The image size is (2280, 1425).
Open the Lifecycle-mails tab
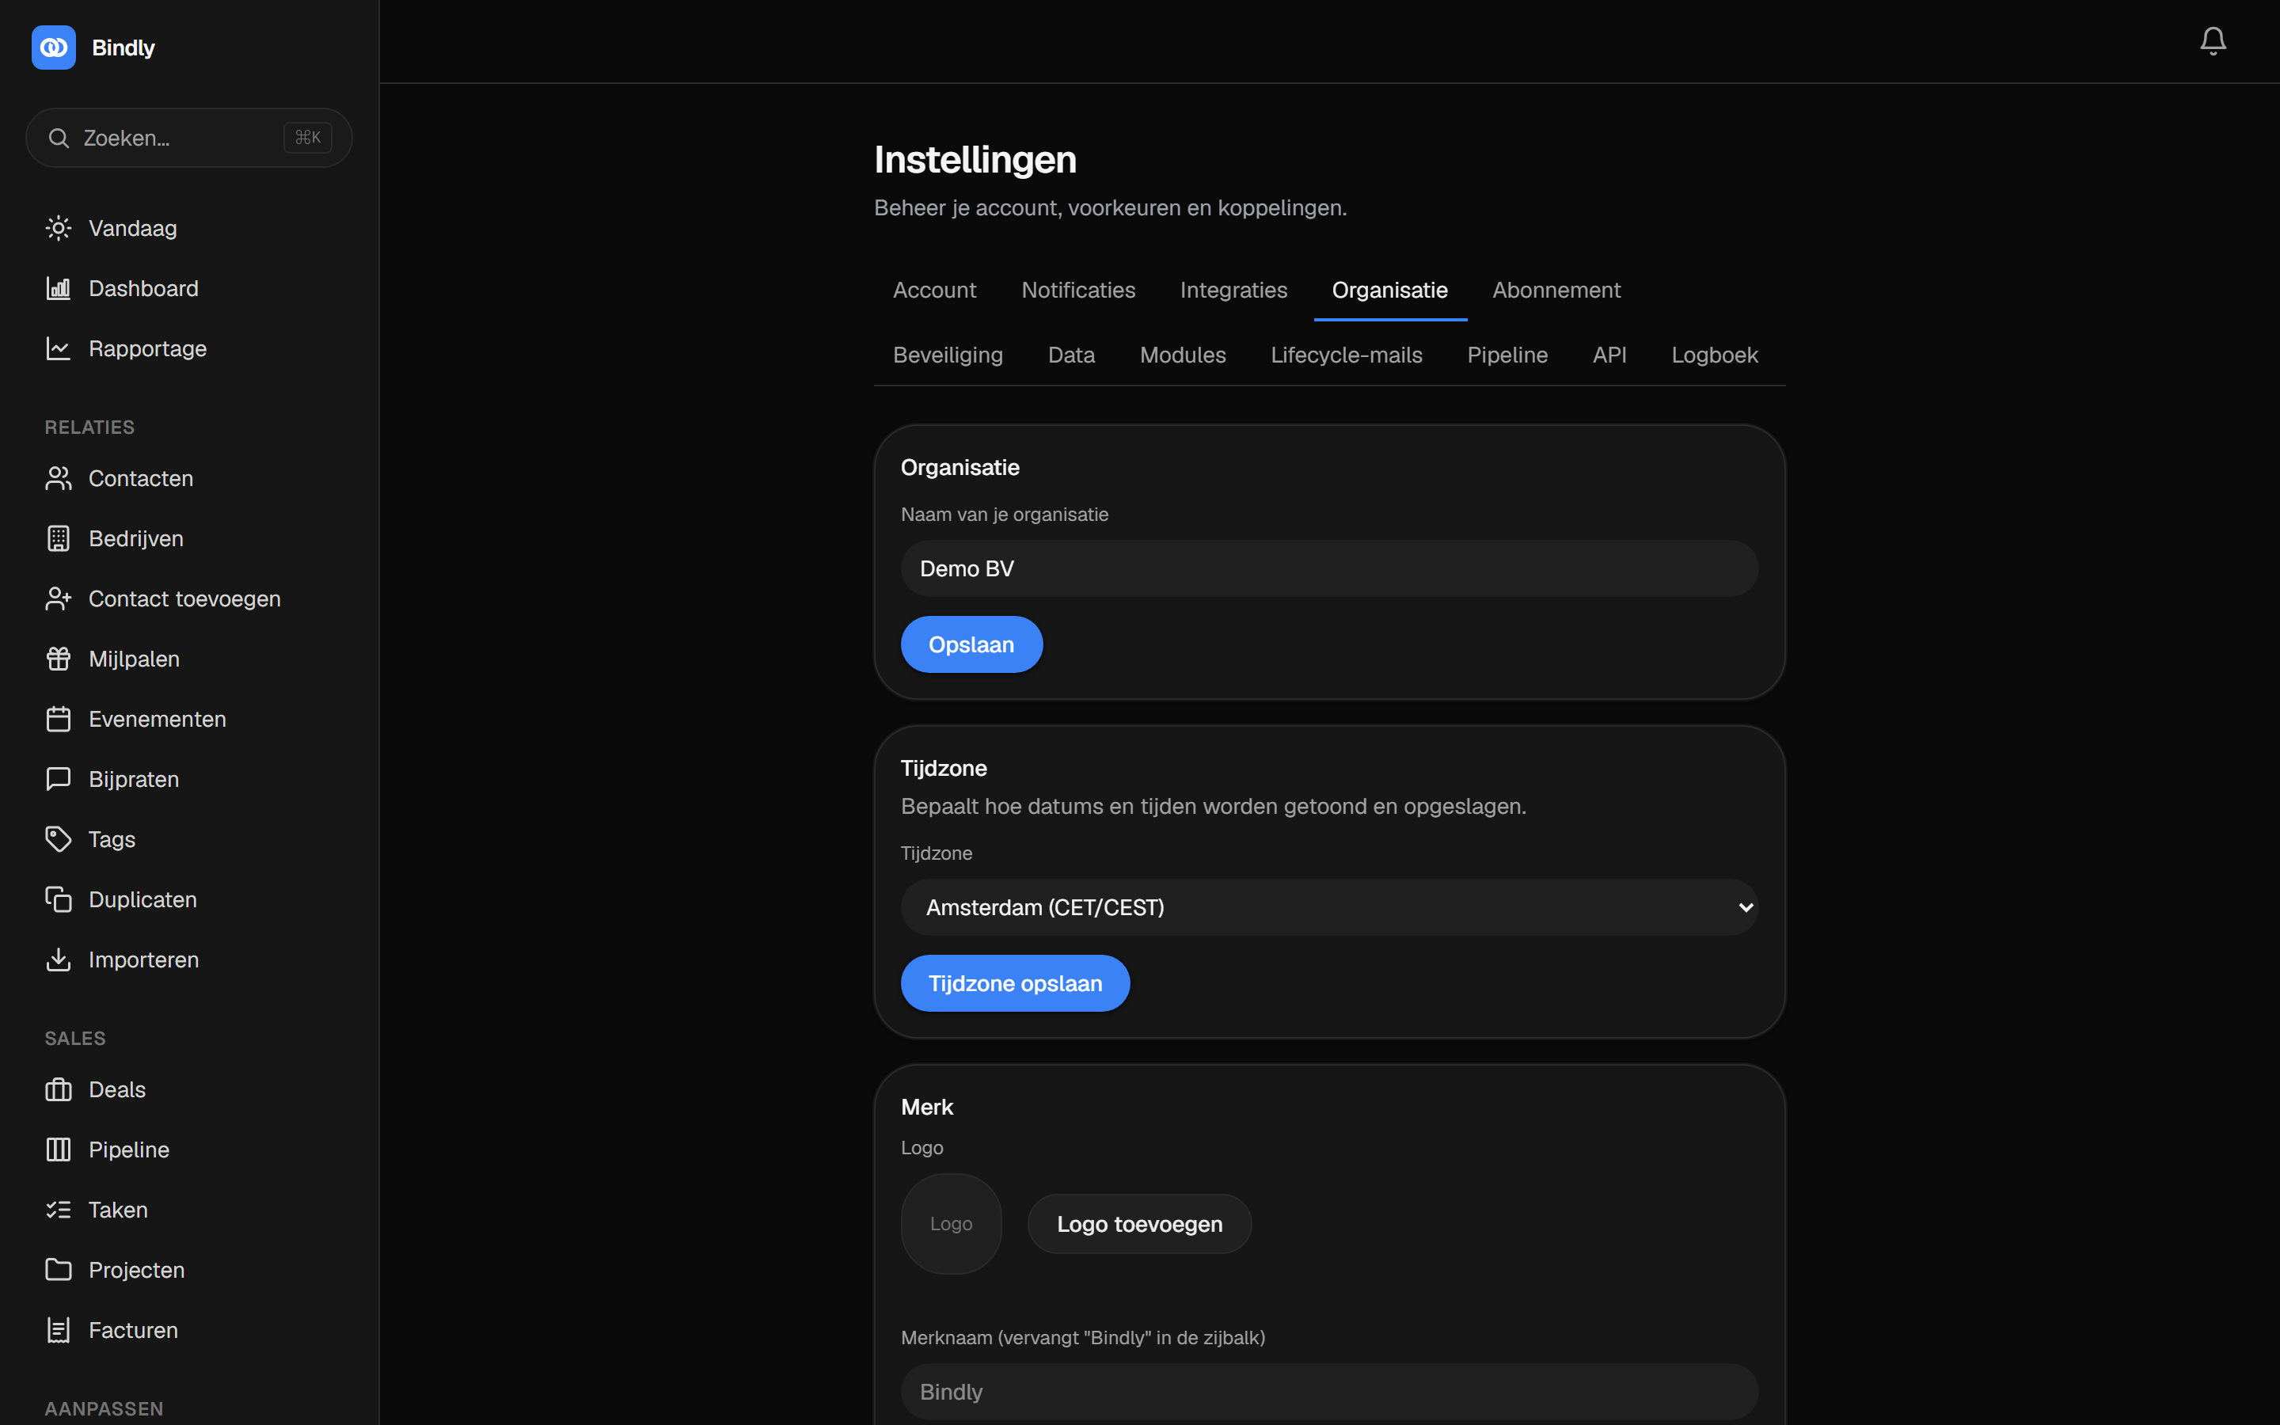click(x=1347, y=355)
